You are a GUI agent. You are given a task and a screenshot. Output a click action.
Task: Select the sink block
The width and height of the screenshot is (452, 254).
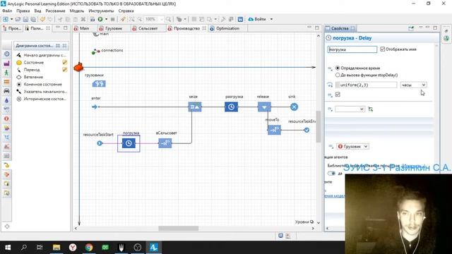click(x=294, y=107)
